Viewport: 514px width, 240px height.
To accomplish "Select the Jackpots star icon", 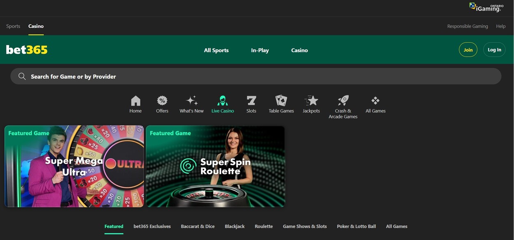I will (311, 101).
